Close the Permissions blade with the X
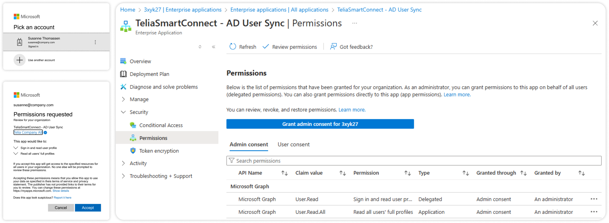The height and width of the screenshot is (223, 609). 595,23
